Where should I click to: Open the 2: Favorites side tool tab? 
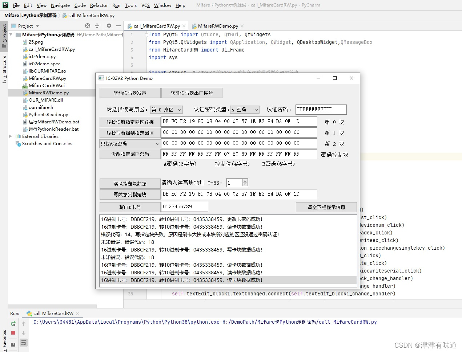[x=4, y=340]
